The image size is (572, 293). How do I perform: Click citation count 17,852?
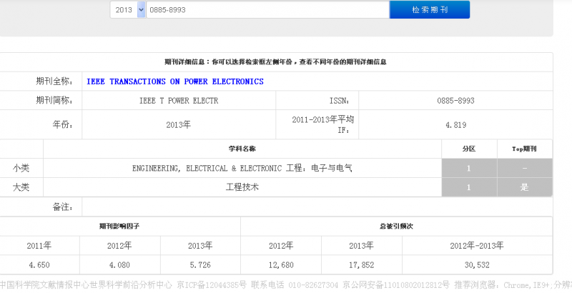362,265
